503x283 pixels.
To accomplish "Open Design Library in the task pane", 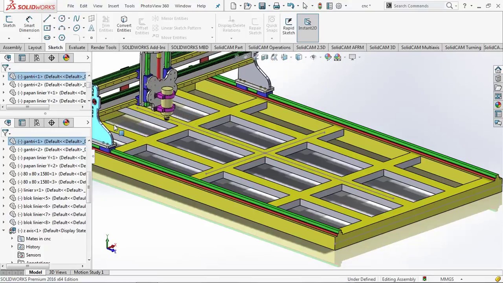I will coord(498,79).
